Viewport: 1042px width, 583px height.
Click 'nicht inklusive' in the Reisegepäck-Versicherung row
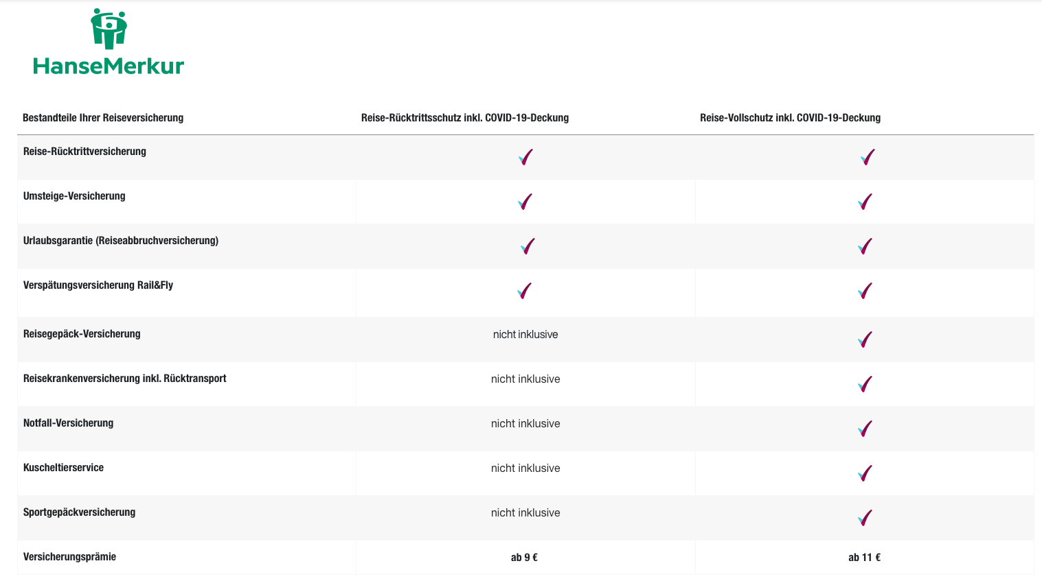point(525,335)
